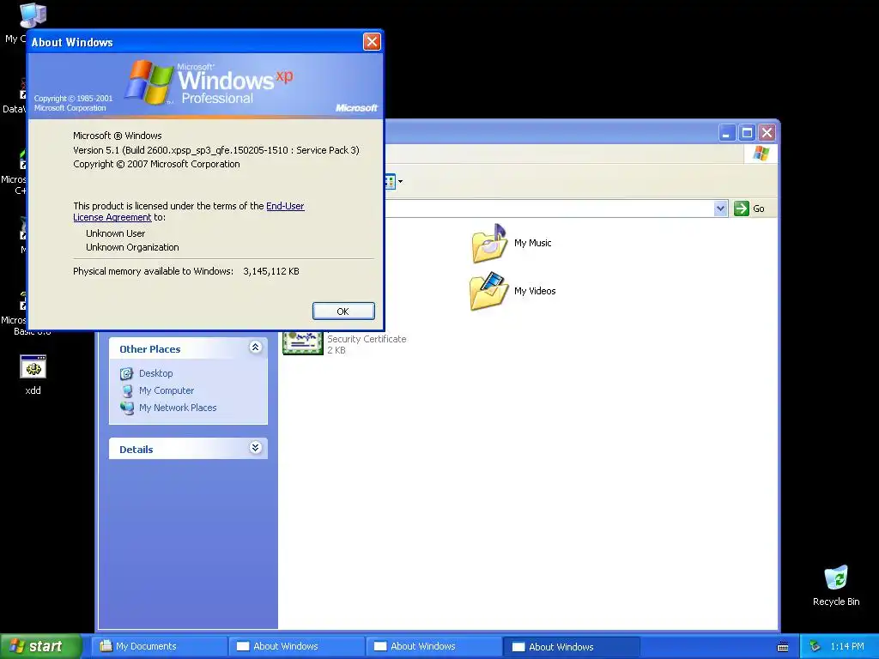Switch to My Documents taskbar button
The image size is (879, 659).
point(159,646)
